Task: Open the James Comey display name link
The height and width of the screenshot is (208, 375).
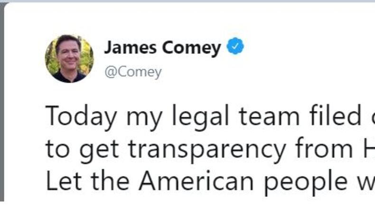Action: coord(162,48)
